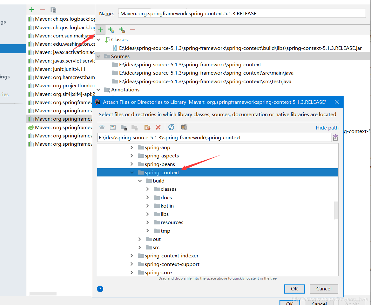
Task: Collapse the Classes node
Action: click(x=99, y=39)
